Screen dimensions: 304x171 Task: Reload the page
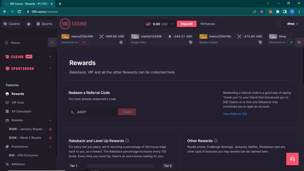tap(19, 12)
